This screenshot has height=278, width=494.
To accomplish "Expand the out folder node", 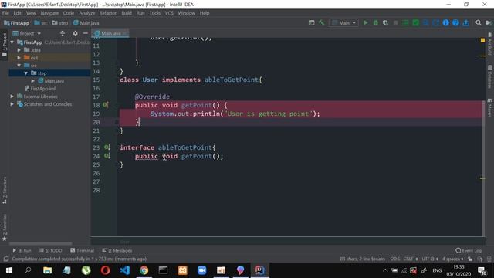I will [19, 58].
